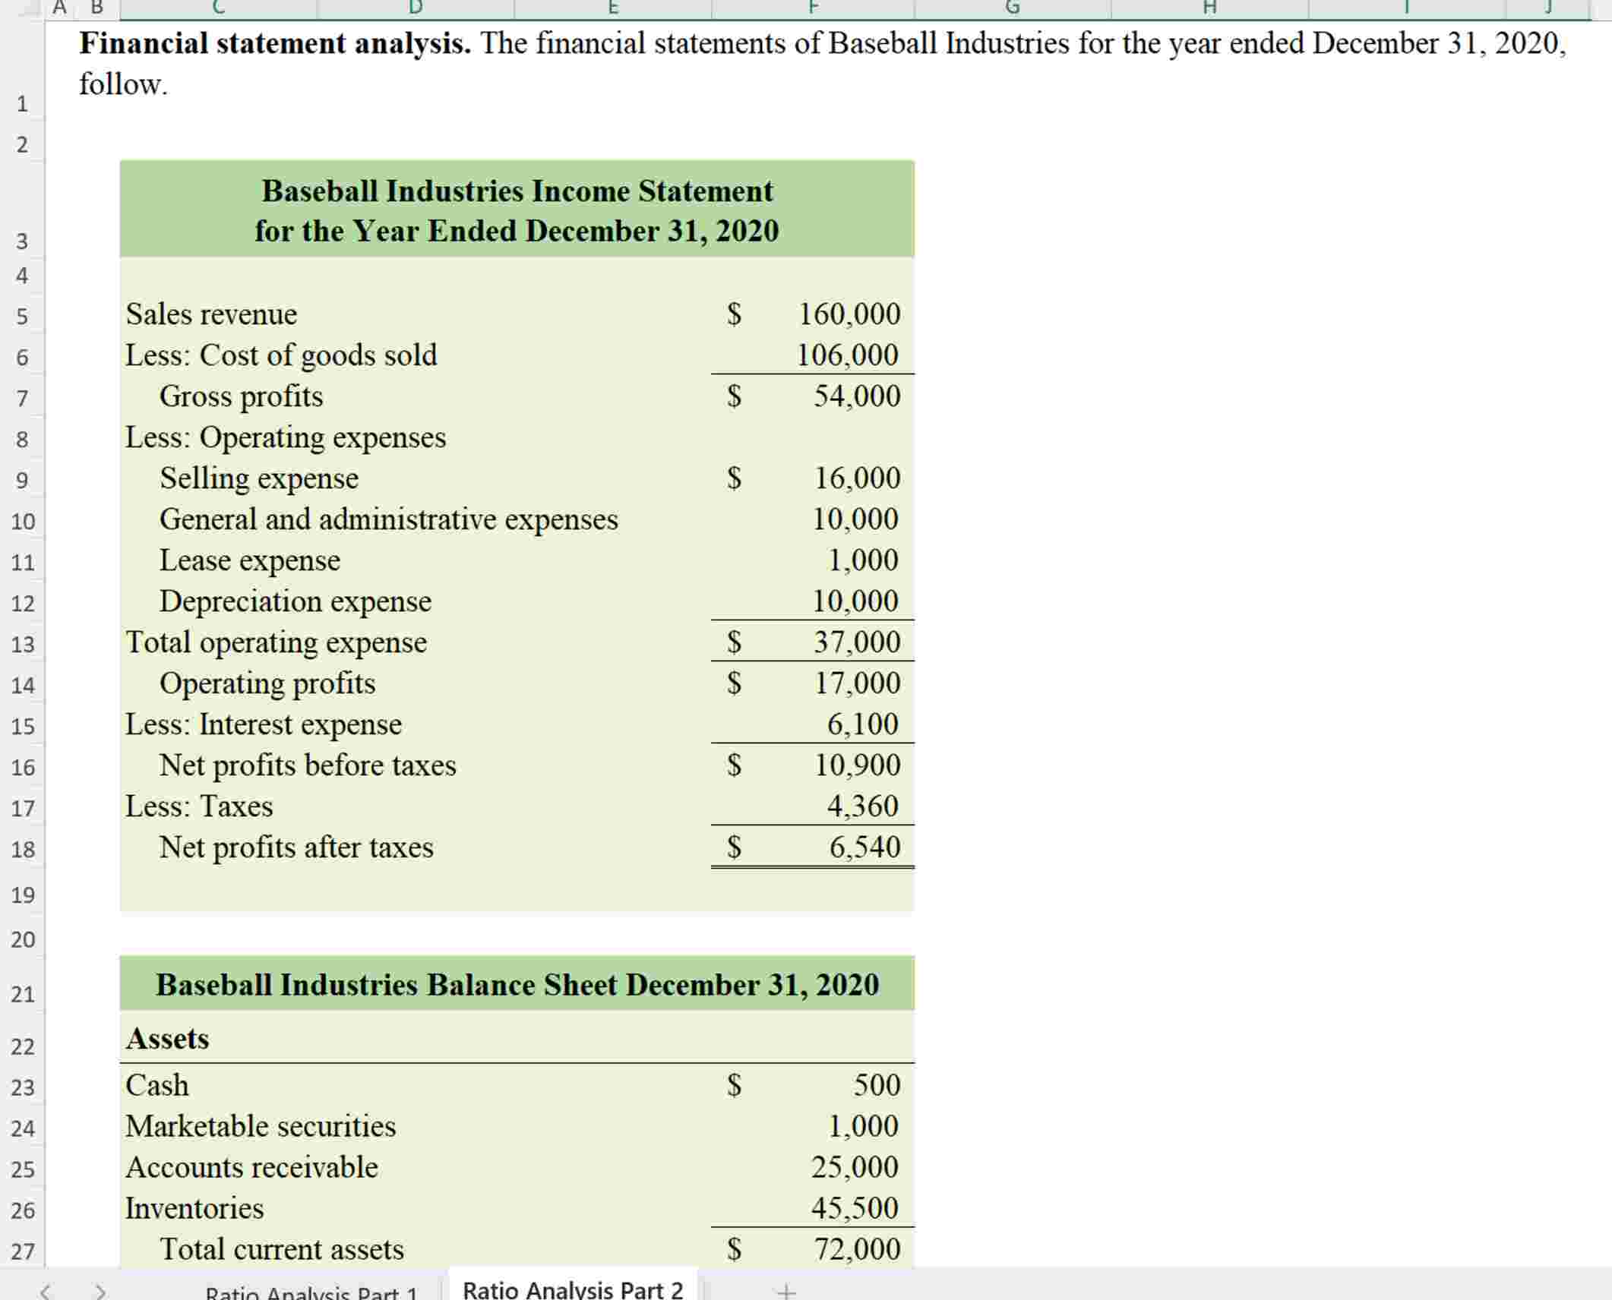
Task: Select column H header
Action: pos(1210,8)
